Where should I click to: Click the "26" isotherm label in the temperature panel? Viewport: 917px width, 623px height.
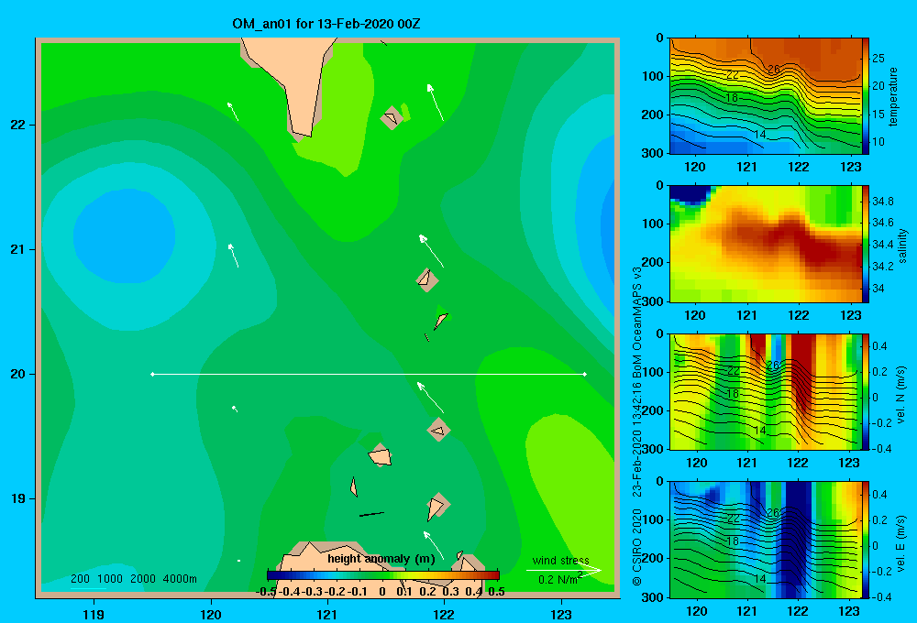773,70
